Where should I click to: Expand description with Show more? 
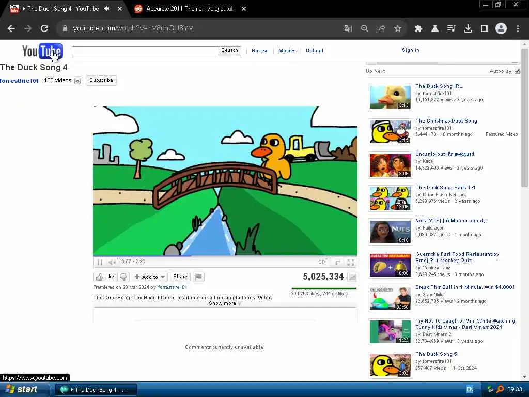[225, 303]
